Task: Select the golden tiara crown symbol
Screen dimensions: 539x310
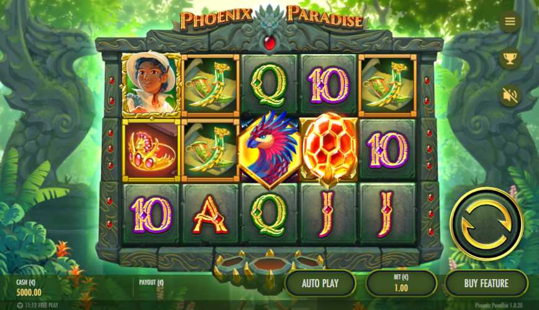Action: point(152,150)
